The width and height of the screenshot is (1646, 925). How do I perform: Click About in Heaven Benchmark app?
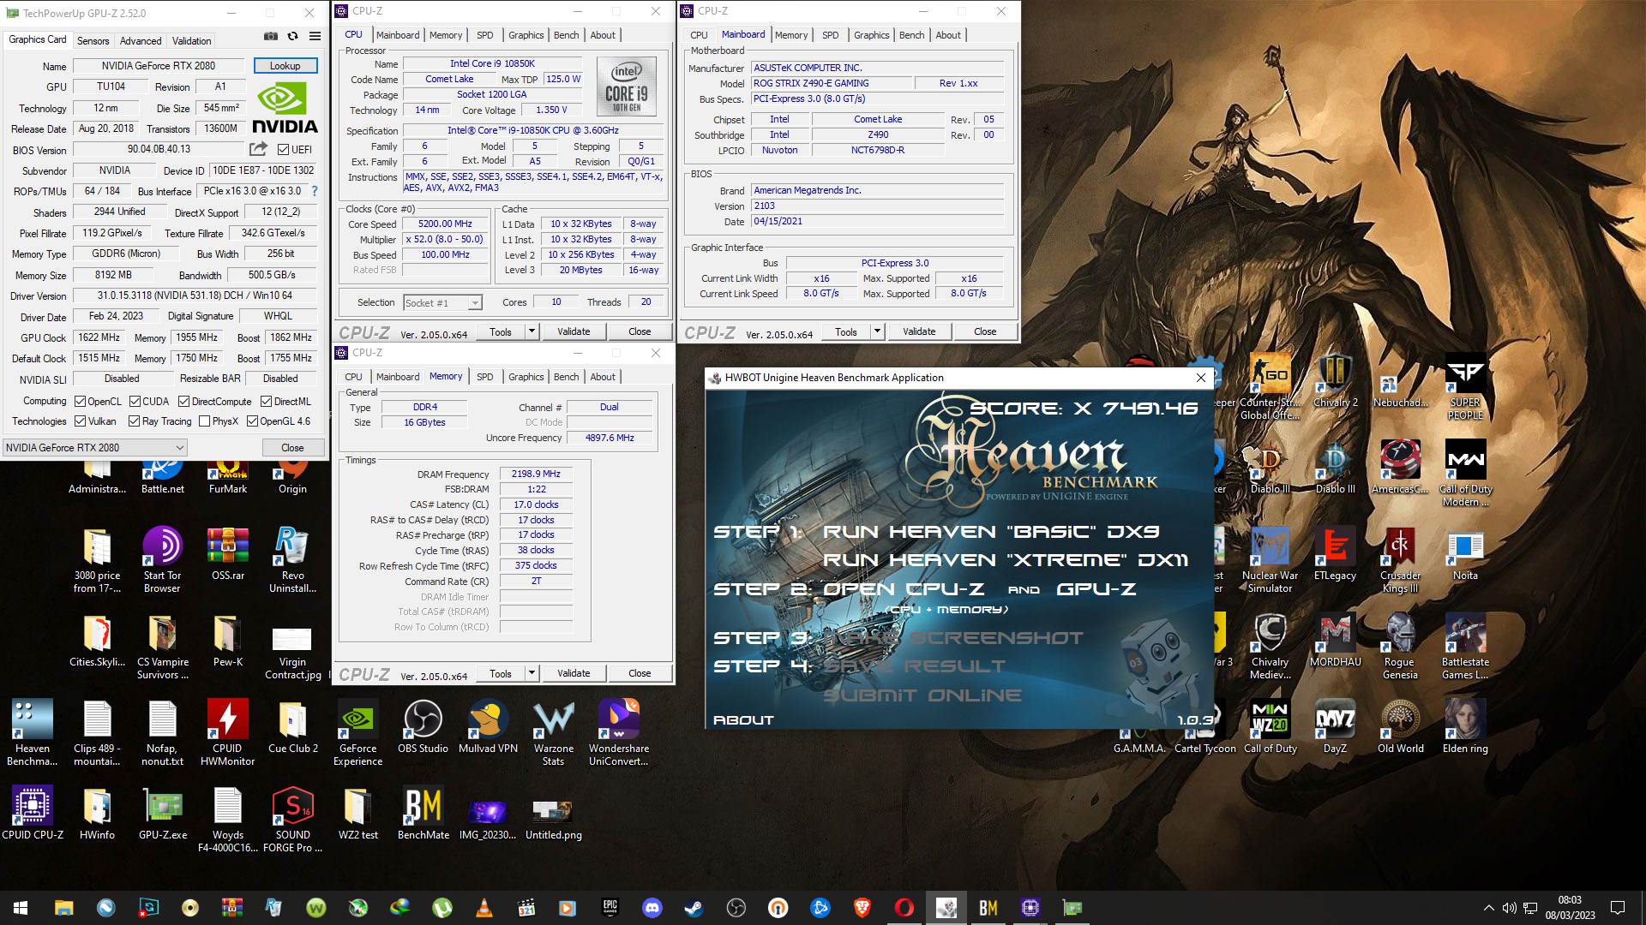(x=743, y=720)
